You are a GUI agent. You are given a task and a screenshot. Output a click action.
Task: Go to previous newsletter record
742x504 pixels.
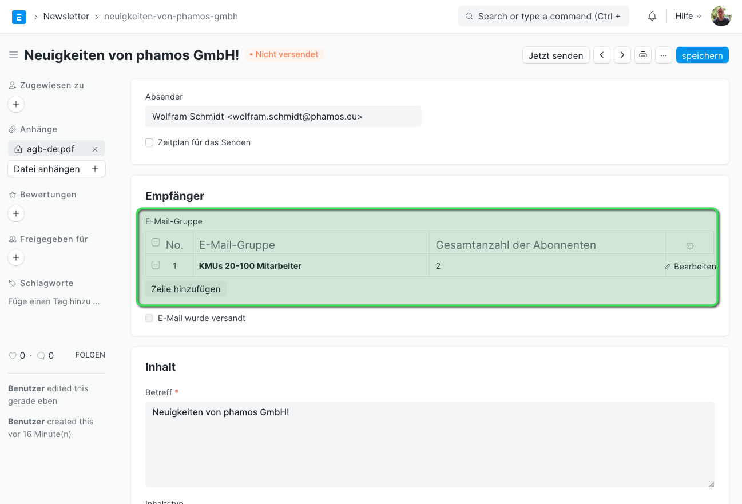pos(602,55)
